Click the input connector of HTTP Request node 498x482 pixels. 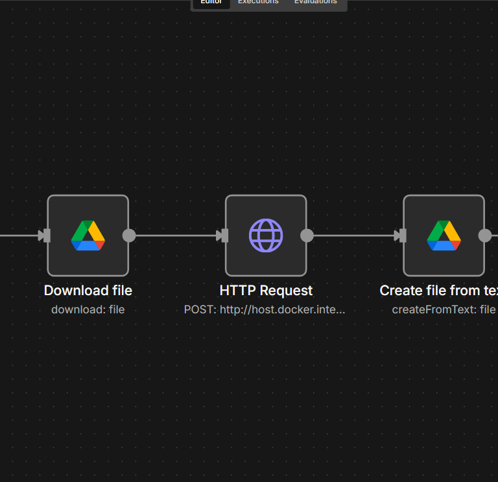tap(223, 235)
